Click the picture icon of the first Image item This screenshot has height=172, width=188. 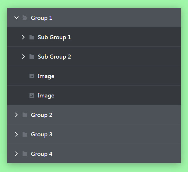32,76
